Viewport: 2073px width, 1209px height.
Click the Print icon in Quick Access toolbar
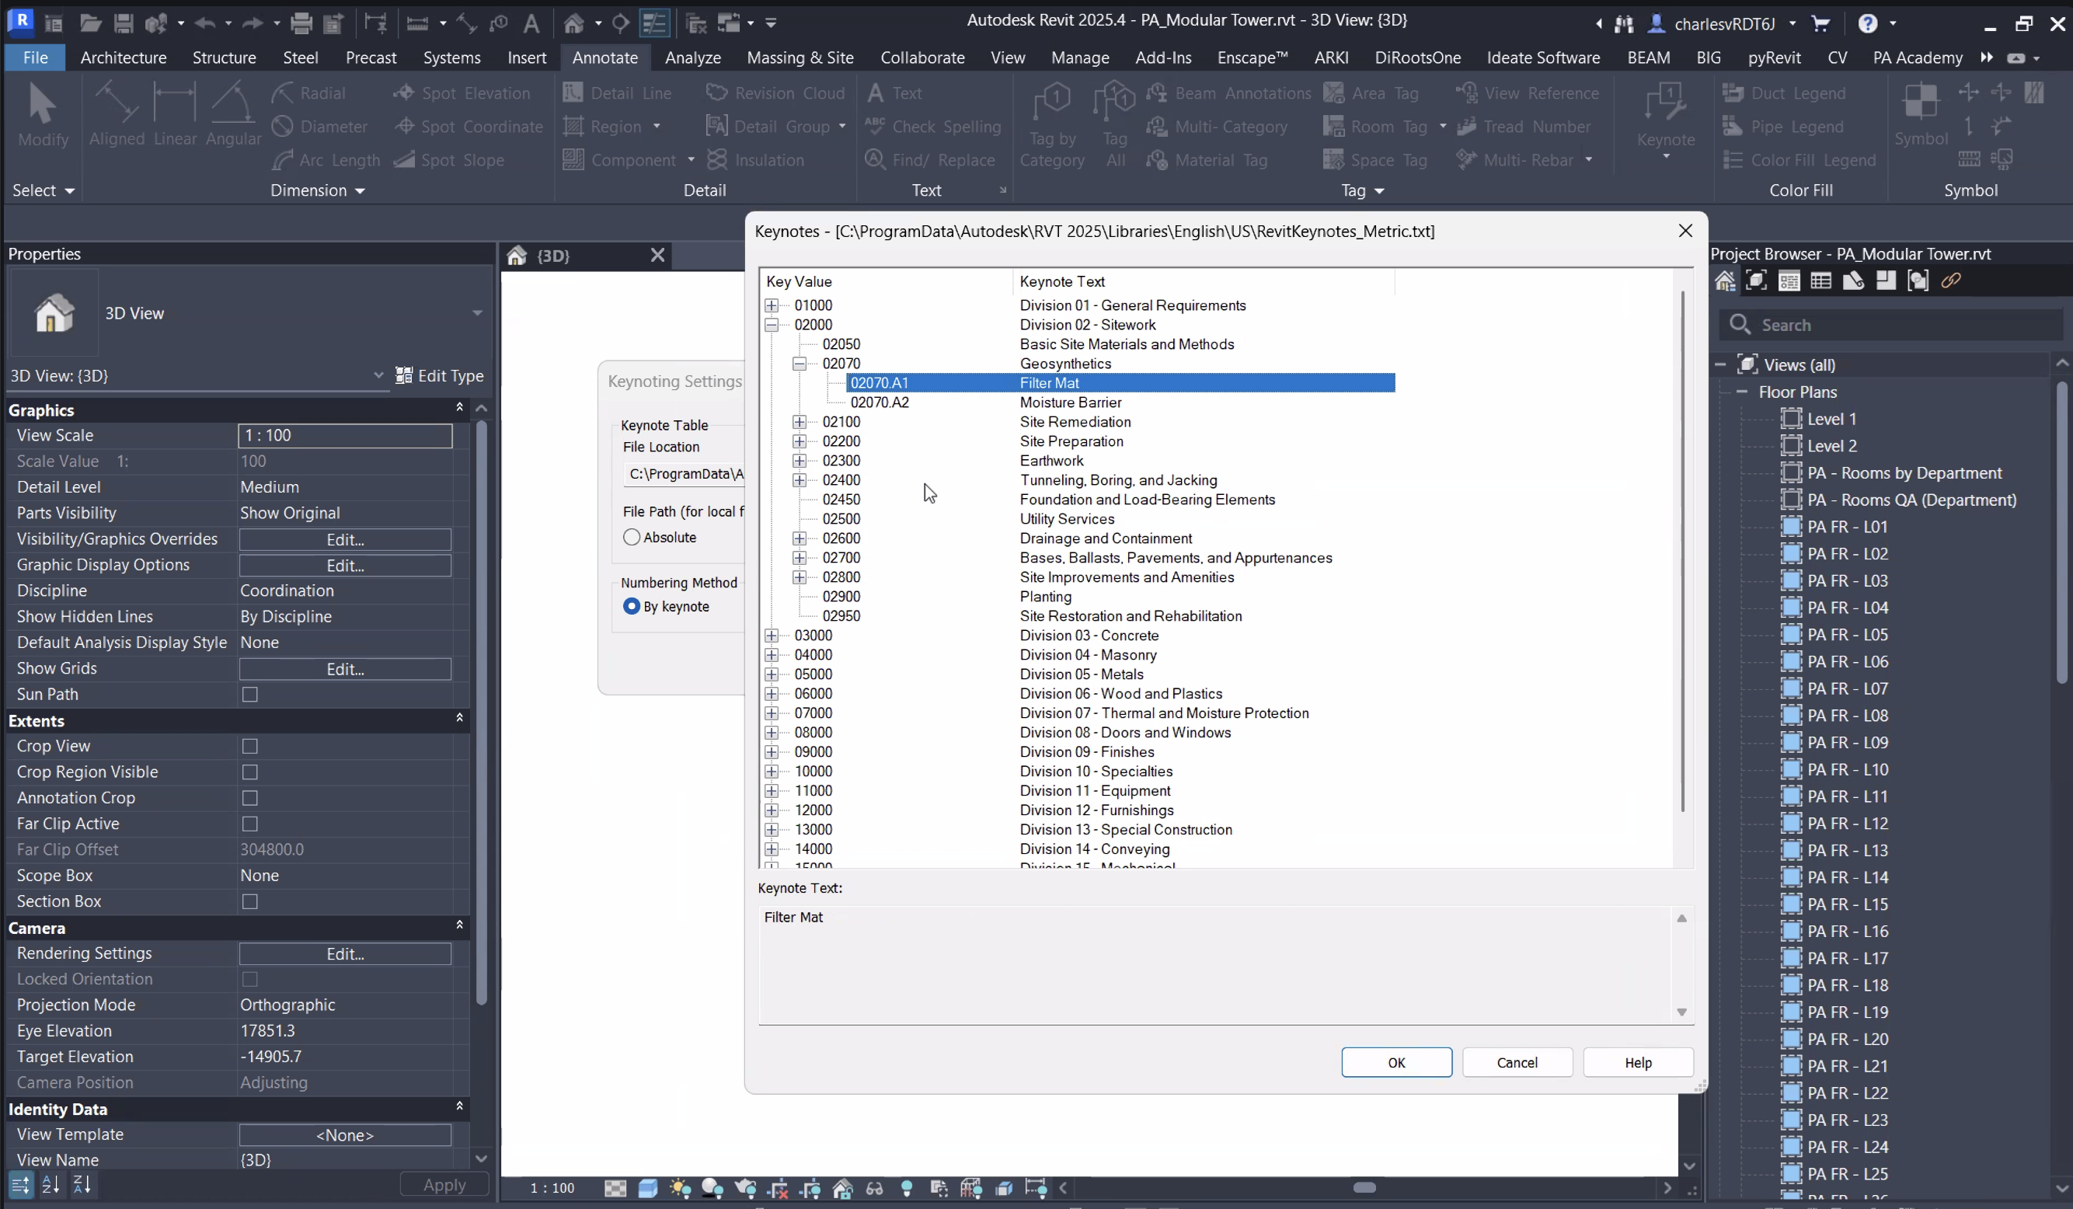[301, 23]
